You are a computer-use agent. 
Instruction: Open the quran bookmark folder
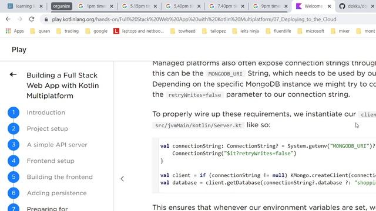(x=40, y=31)
